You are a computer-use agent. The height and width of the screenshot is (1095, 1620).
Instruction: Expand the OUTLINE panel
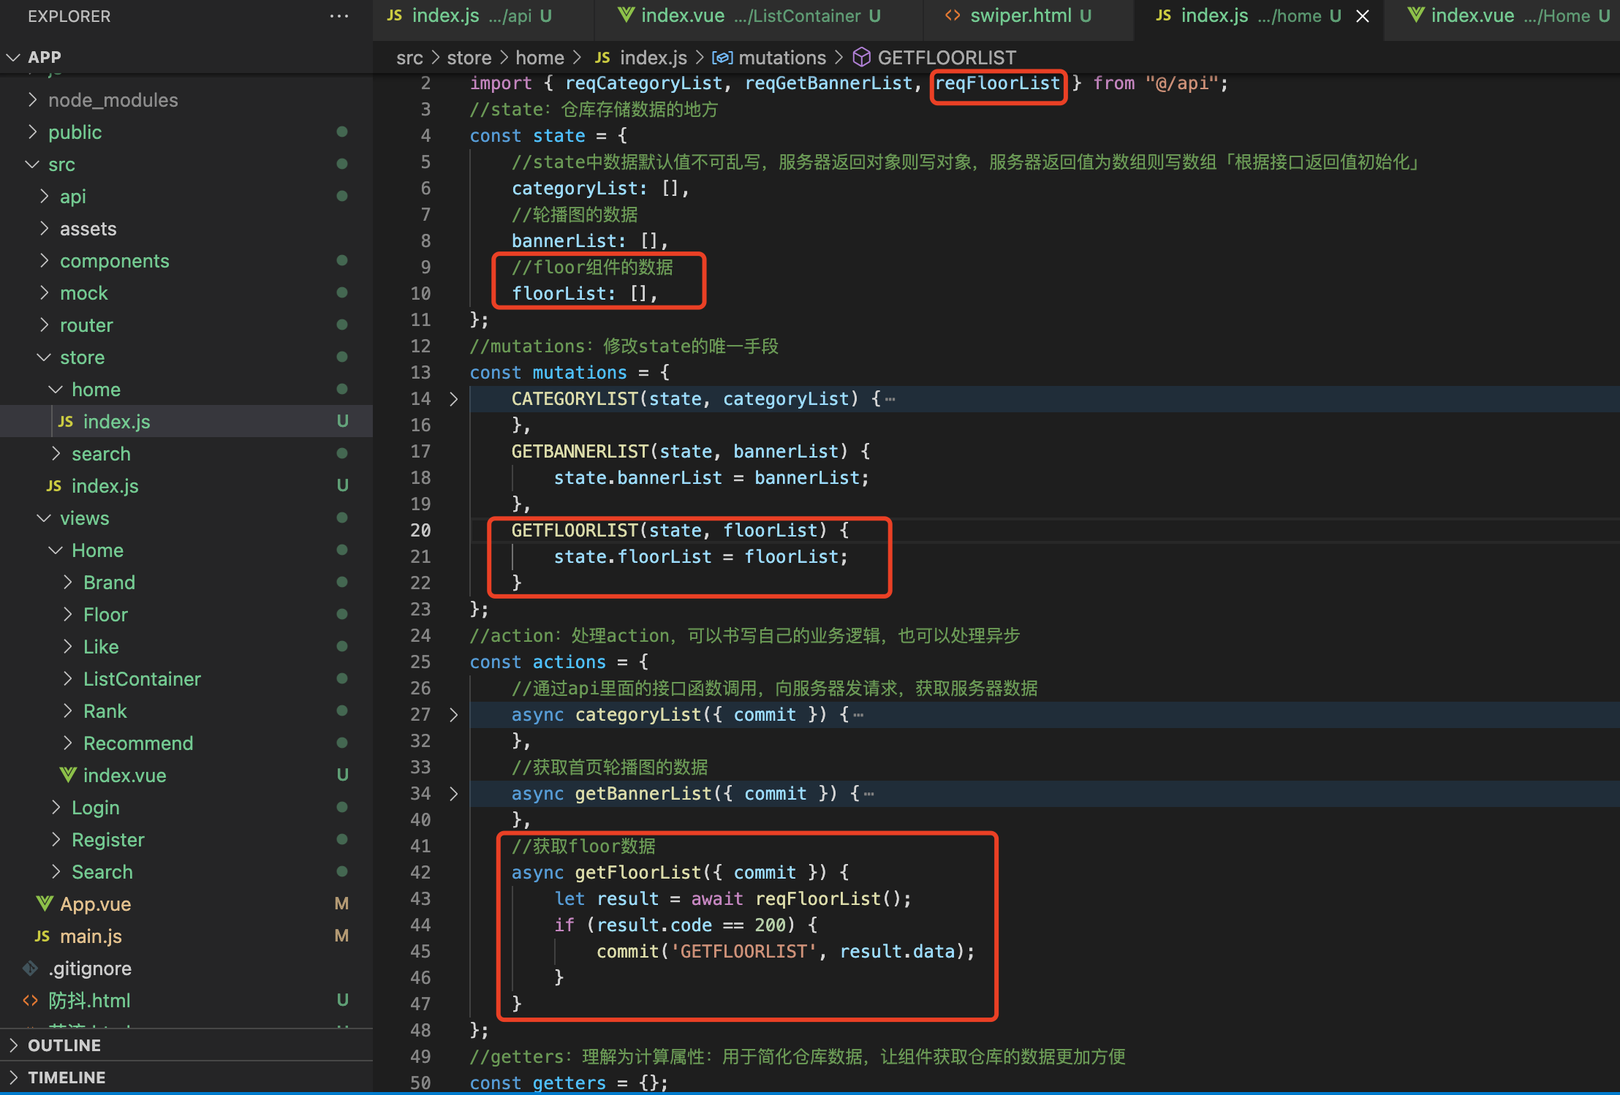pos(64,1045)
